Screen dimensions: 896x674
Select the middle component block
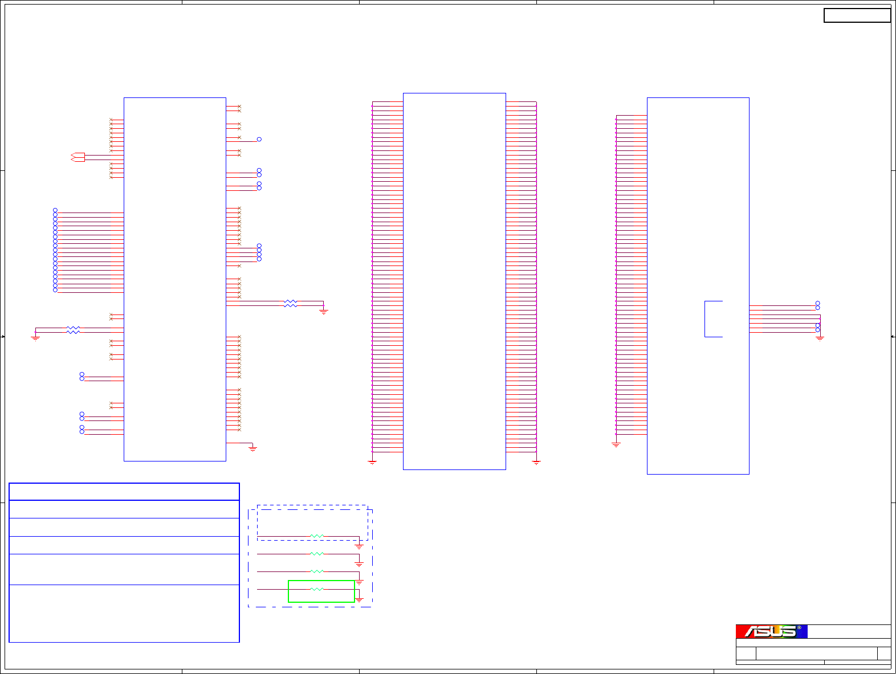click(454, 281)
